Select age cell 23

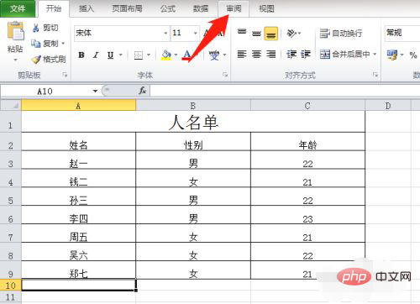(x=307, y=215)
